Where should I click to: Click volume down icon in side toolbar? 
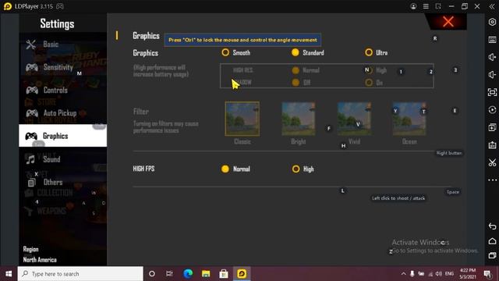click(x=492, y=75)
